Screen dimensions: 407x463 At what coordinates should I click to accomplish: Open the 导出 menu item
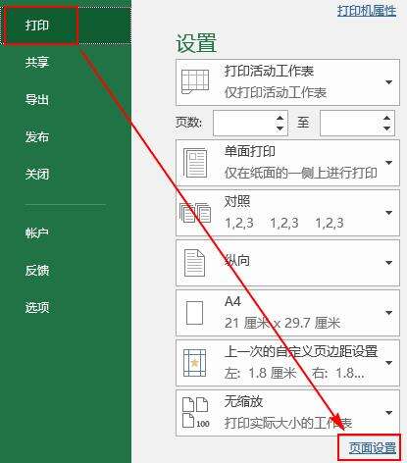37,99
